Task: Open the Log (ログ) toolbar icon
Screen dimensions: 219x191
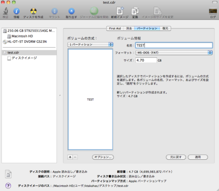Action: click(213, 11)
